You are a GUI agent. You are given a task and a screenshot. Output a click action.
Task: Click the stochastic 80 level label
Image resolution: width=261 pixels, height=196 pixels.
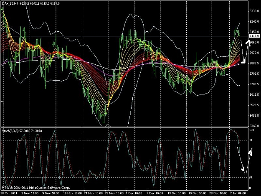[250, 140]
